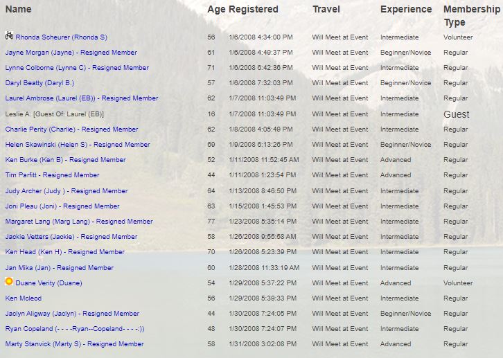Click registration time 1/31/2008 3:02:08 PM
The image size is (503, 358).
pos(263,344)
